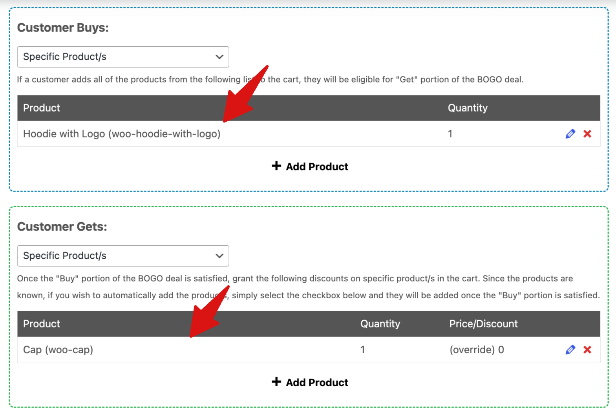Click the Customer Gets section heading
This screenshot has height=420, width=616.
pyautogui.click(x=62, y=227)
